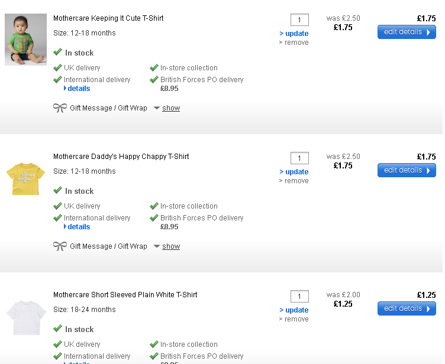This screenshot has height=364, width=445.
Task: Click the green In stock checkmark of Keeping It Cute T-Shirt
Action: (x=57, y=53)
